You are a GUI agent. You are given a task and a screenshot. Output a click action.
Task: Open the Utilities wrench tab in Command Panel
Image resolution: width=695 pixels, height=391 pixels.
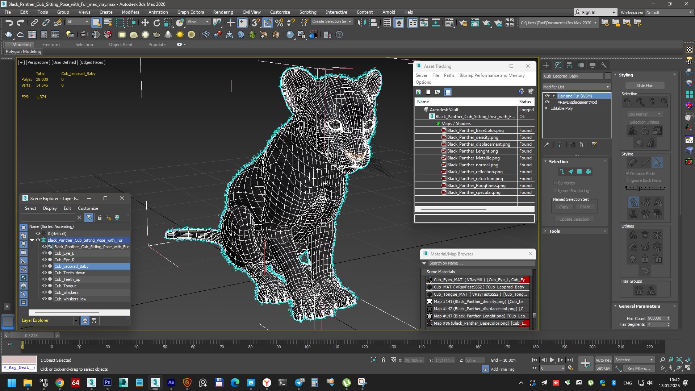coord(604,65)
